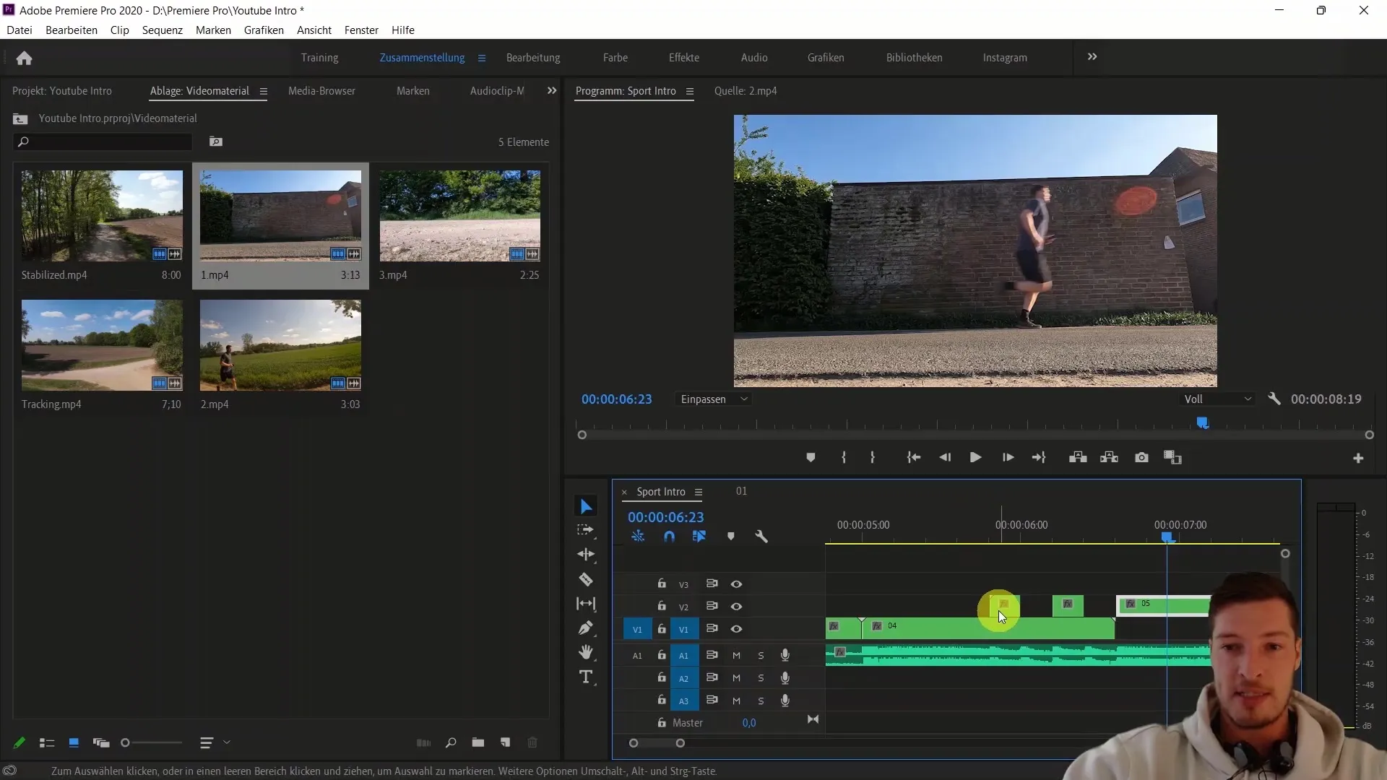1387x780 pixels.
Task: Open Program monitor panel menu
Action: 690,91
